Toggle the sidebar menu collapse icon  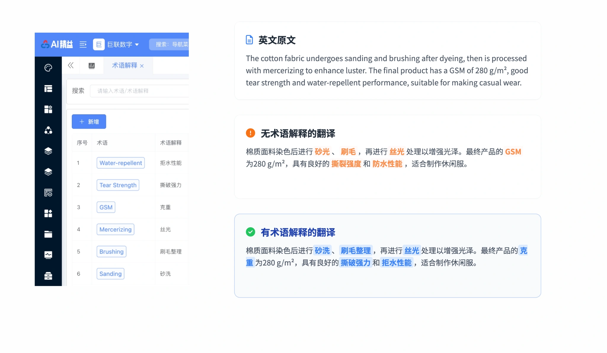[x=83, y=44]
